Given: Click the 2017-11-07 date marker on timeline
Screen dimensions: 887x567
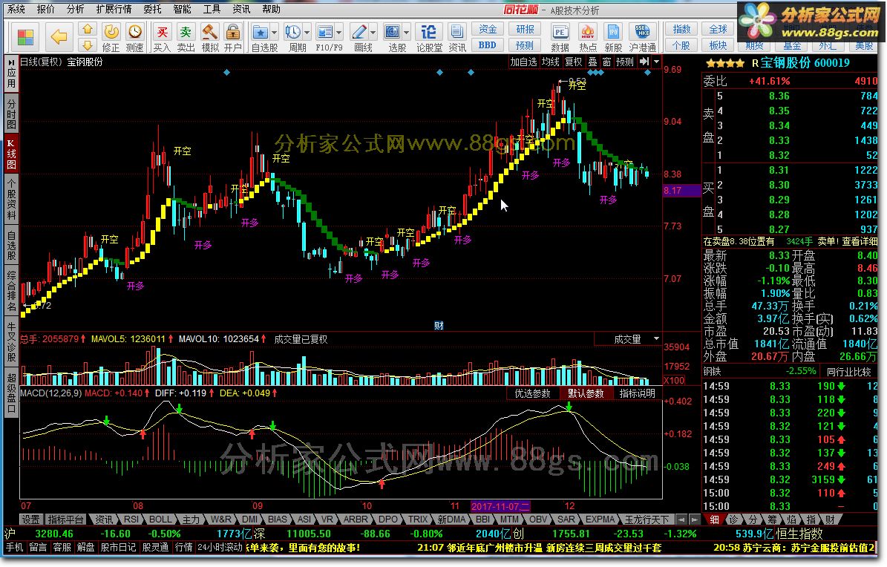Looking at the screenshot, I should 500,506.
